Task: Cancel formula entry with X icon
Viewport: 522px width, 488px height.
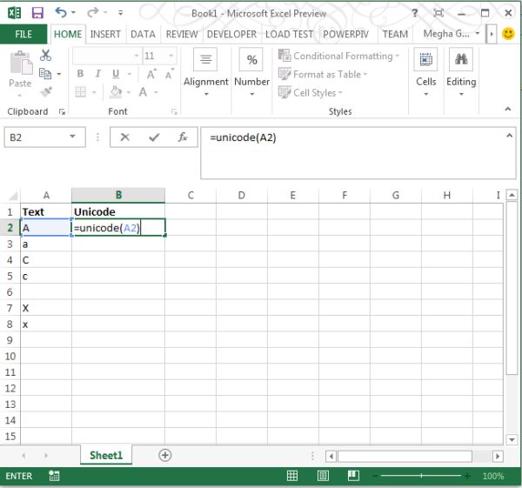Action: pos(124,137)
